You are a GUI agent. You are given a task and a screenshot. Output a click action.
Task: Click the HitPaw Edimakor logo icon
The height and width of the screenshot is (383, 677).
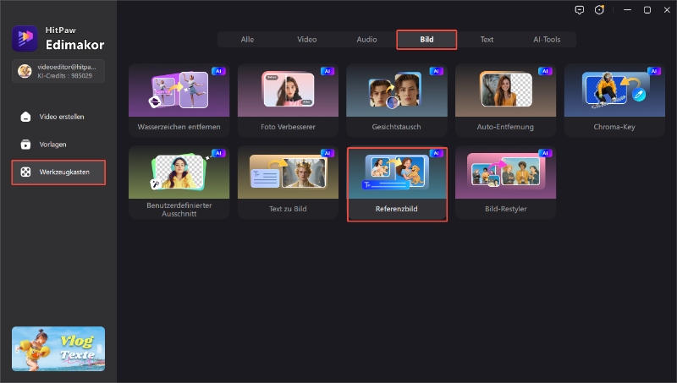24,39
